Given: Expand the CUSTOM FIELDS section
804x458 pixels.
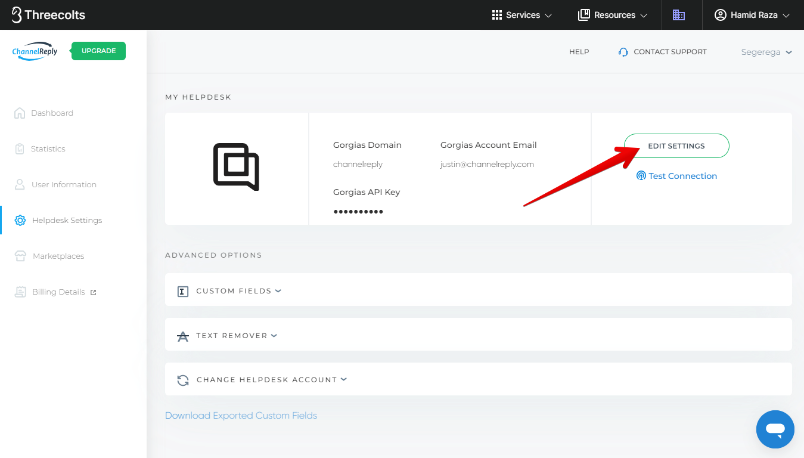Looking at the screenshot, I should click(x=479, y=290).
